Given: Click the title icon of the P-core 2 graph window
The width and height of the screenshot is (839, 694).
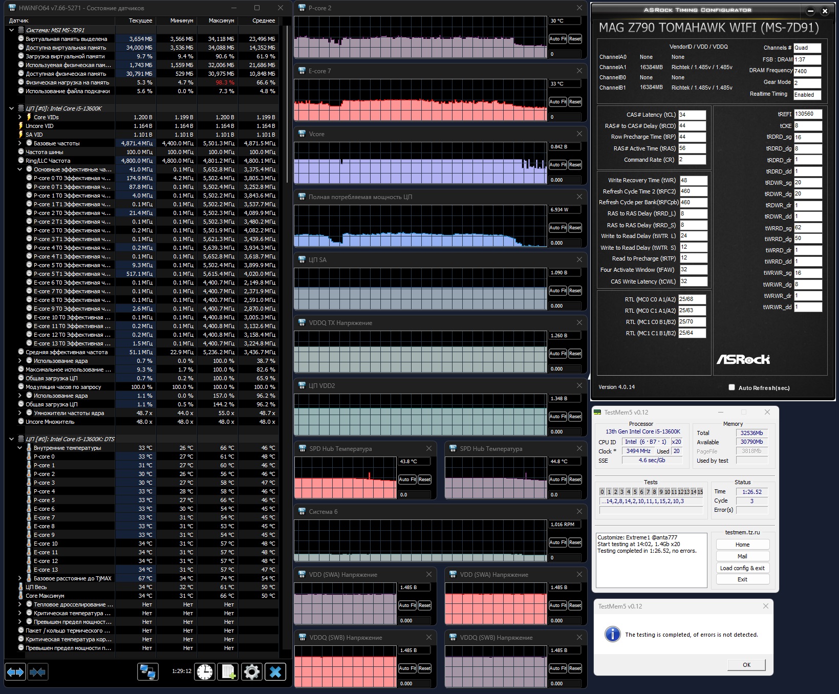Looking at the screenshot, I should point(302,8).
